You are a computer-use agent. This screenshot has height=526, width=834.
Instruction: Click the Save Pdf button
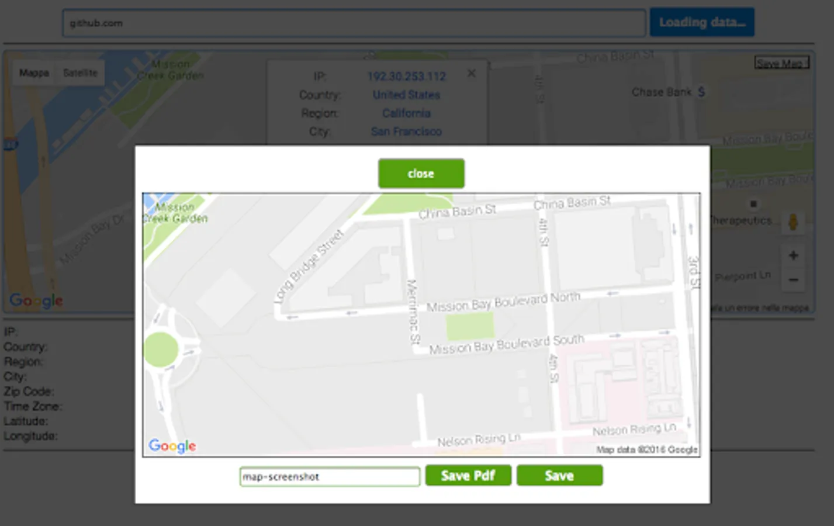pos(468,476)
